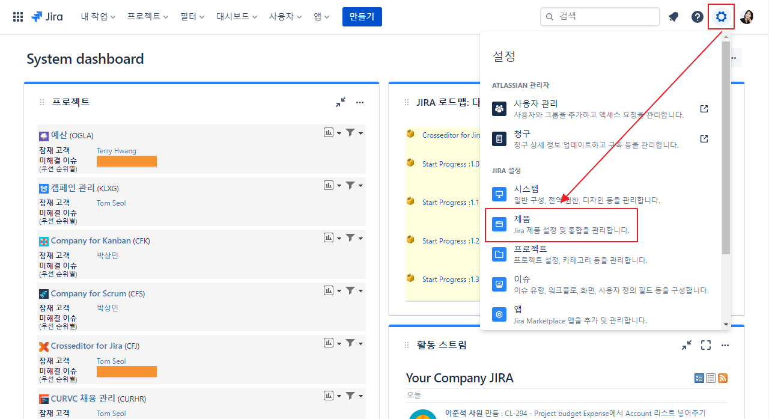
Task: Click the 시스템 monitor icon
Action: pyautogui.click(x=499, y=194)
